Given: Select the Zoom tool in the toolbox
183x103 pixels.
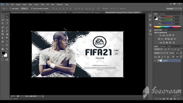Looking at the screenshot, I should coord(7,49).
